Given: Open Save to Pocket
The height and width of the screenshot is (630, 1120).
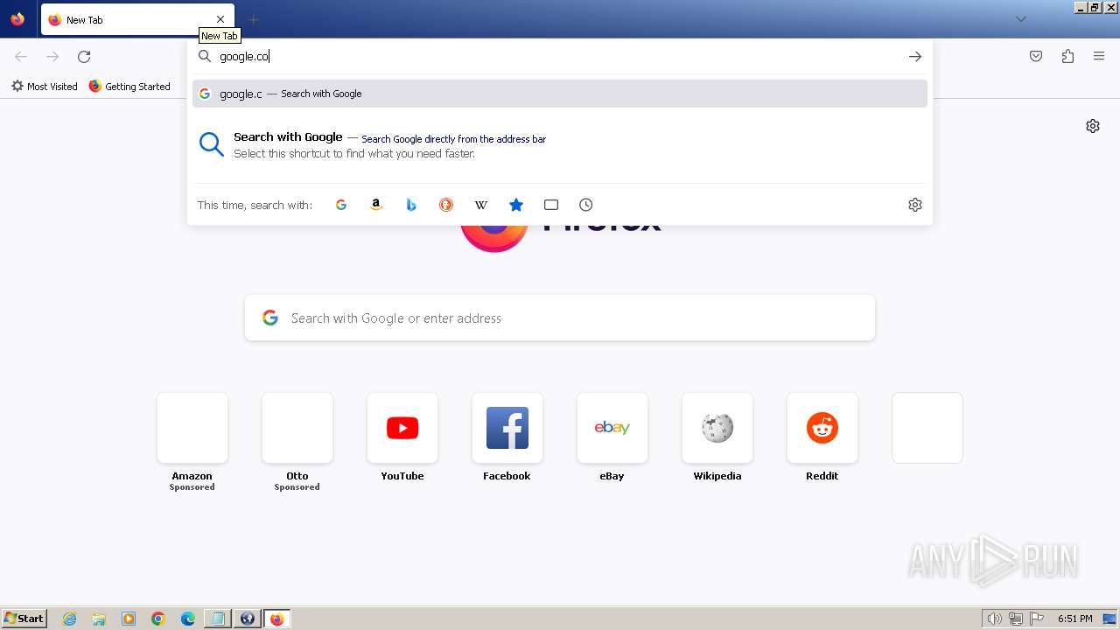Looking at the screenshot, I should coord(1036,56).
